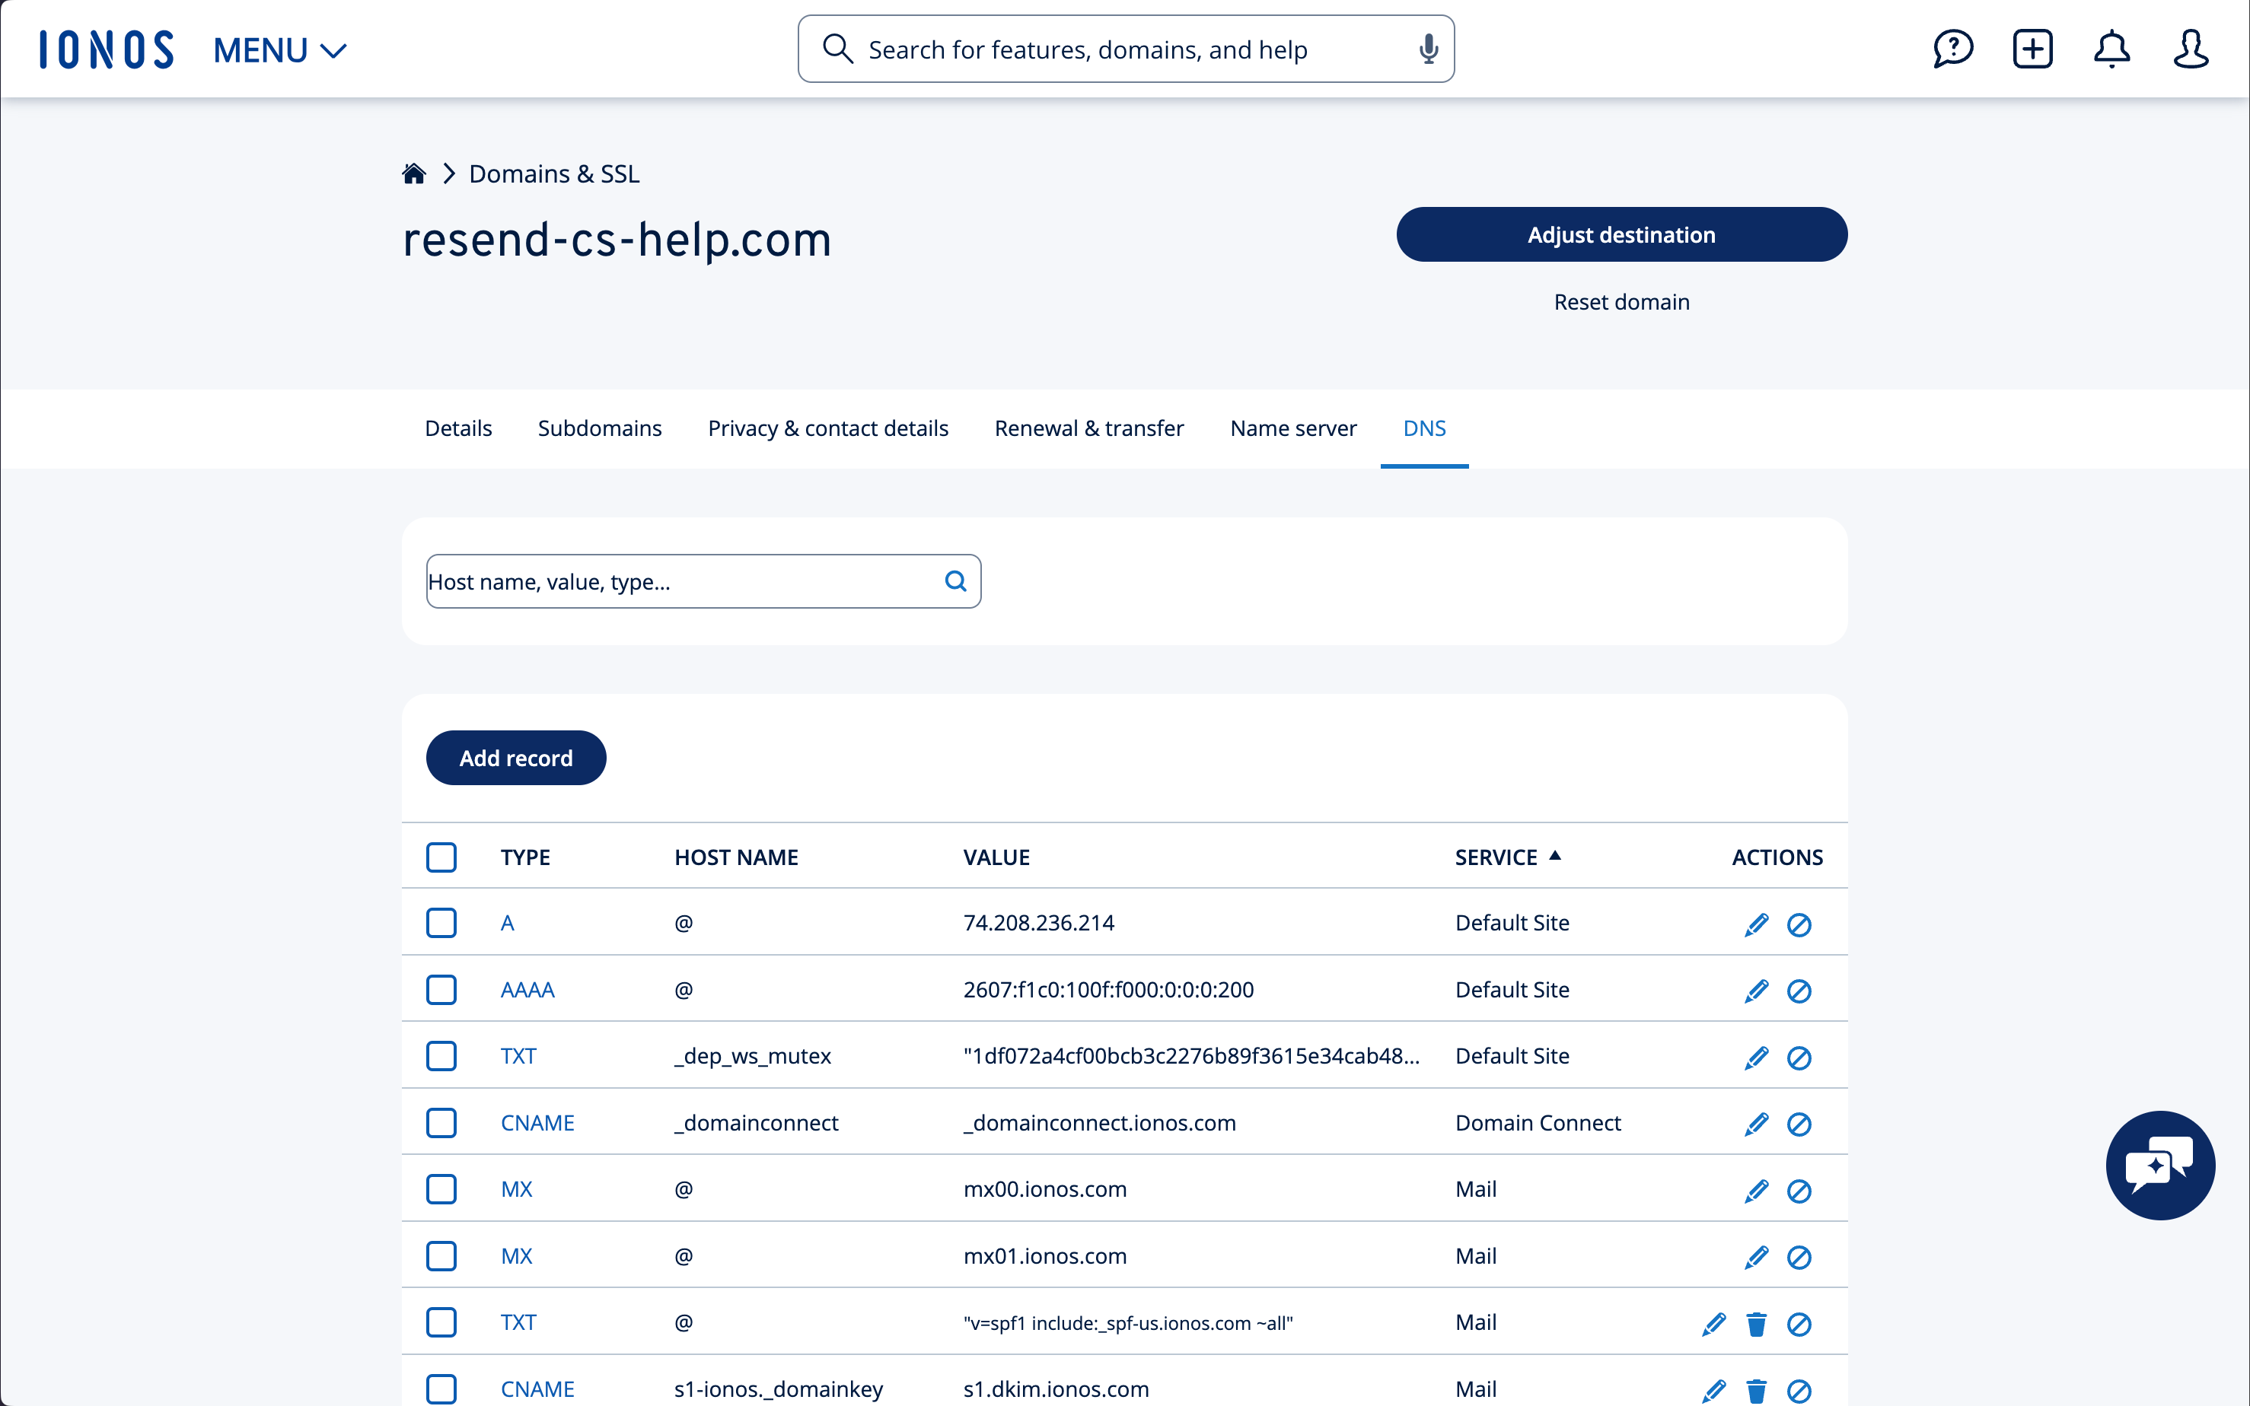
Task: Disable the mx00.ionos.com MX record
Action: [1799, 1190]
